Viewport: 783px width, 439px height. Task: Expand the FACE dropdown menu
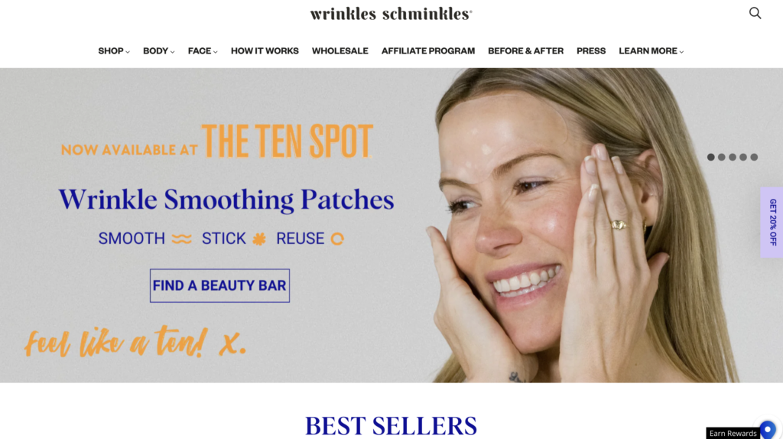pyautogui.click(x=203, y=51)
